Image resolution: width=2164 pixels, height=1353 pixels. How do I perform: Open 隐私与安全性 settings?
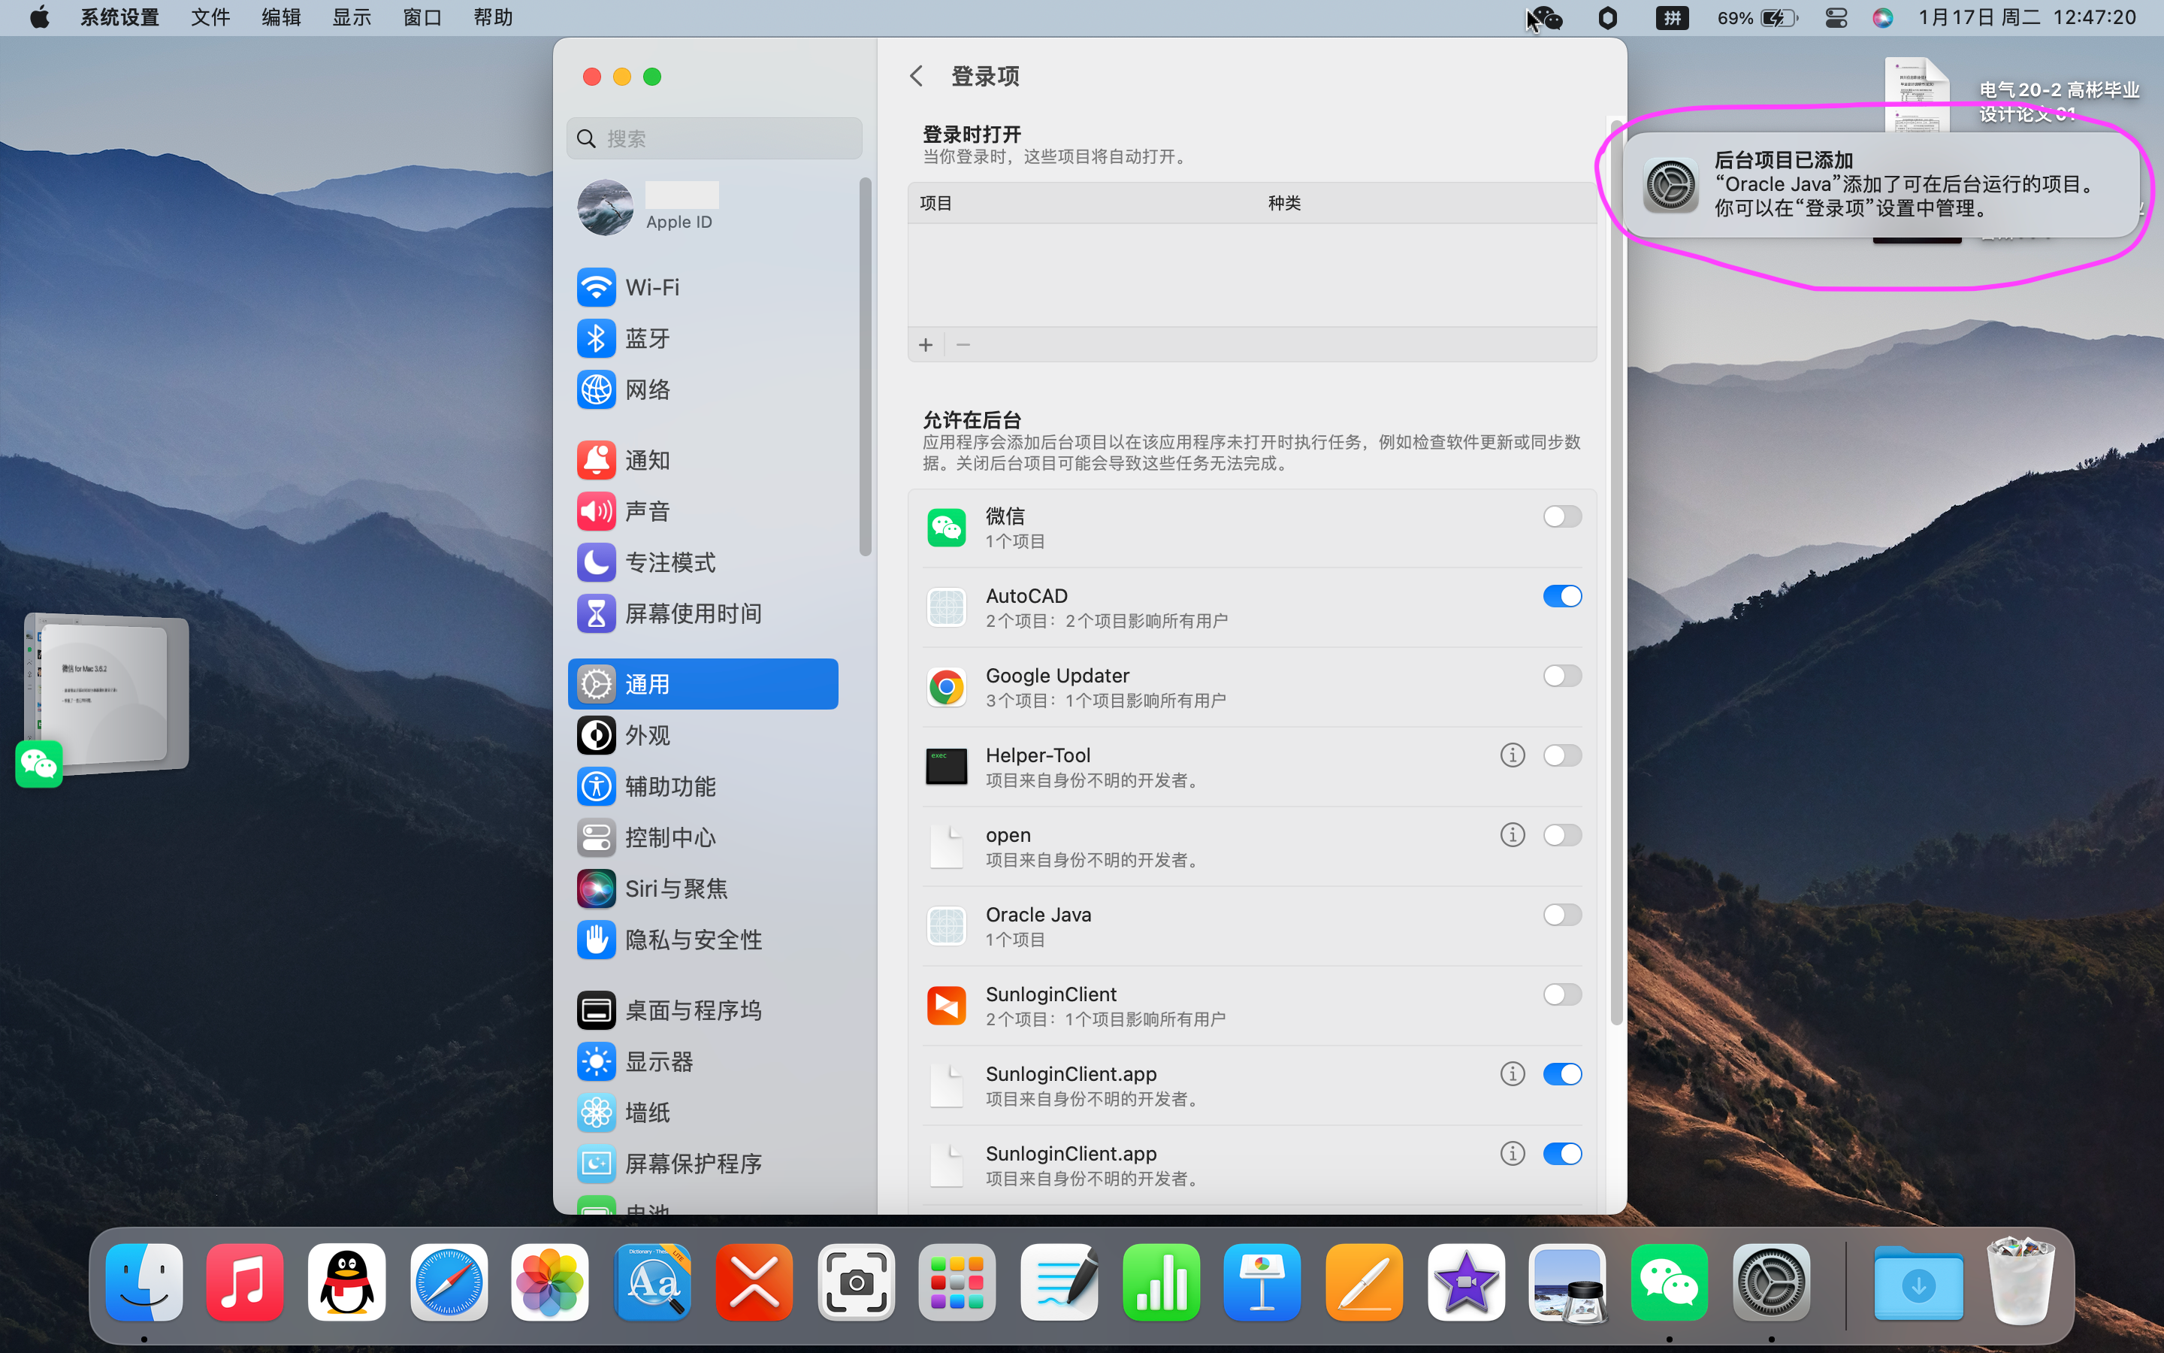tap(693, 940)
